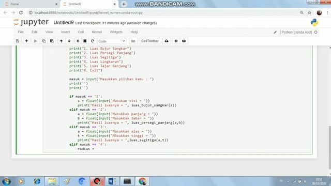Open the cell type Code dropdown

point(112,41)
